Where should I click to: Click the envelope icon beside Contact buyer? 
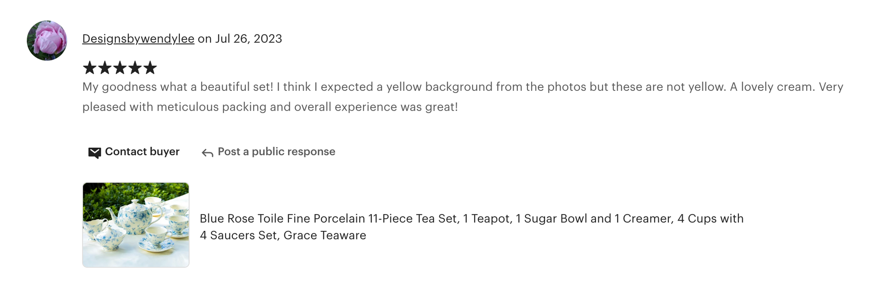coord(94,153)
